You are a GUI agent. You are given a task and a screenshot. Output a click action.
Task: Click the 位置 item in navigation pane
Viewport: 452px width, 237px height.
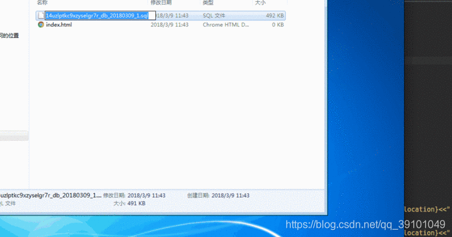click(x=9, y=36)
